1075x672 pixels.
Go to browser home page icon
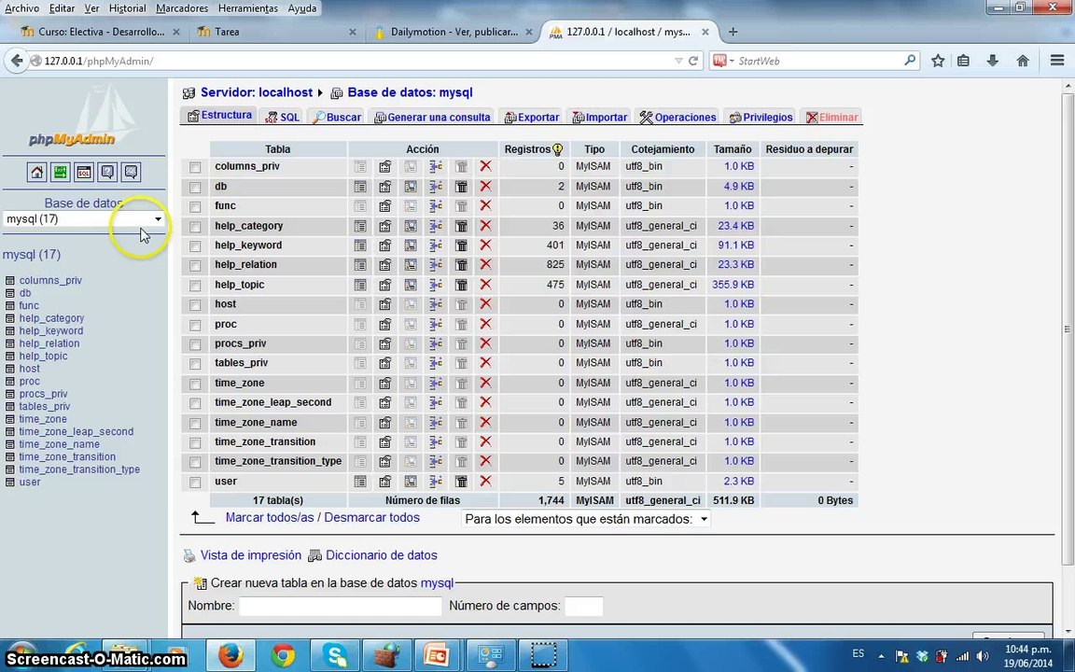[1023, 61]
